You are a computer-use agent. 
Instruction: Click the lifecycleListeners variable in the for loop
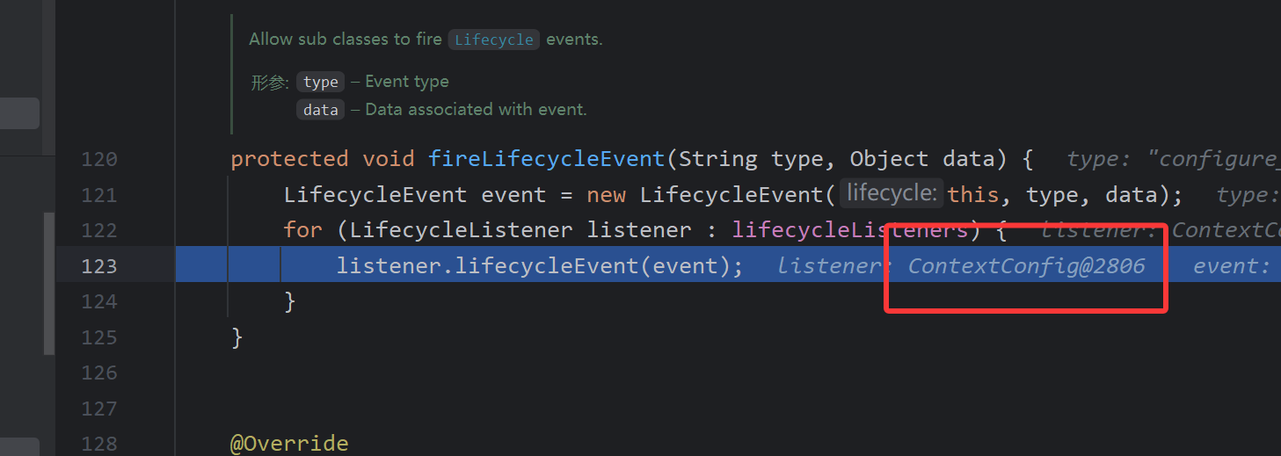point(850,230)
